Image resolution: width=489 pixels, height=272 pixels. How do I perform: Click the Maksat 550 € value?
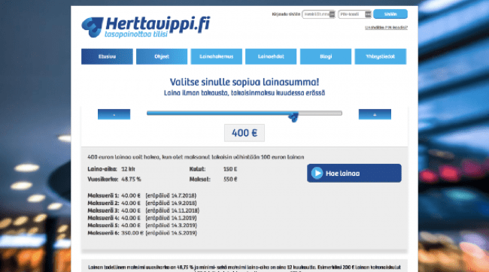(x=230, y=179)
